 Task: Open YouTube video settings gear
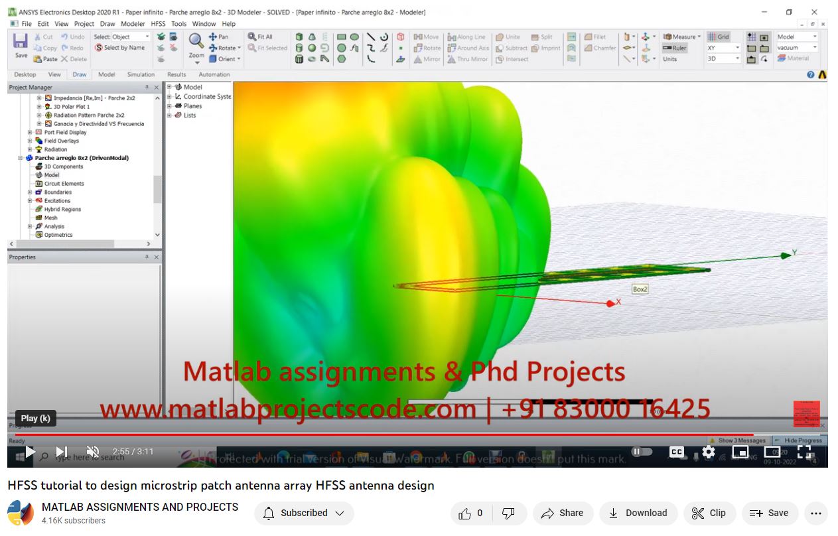pos(709,452)
